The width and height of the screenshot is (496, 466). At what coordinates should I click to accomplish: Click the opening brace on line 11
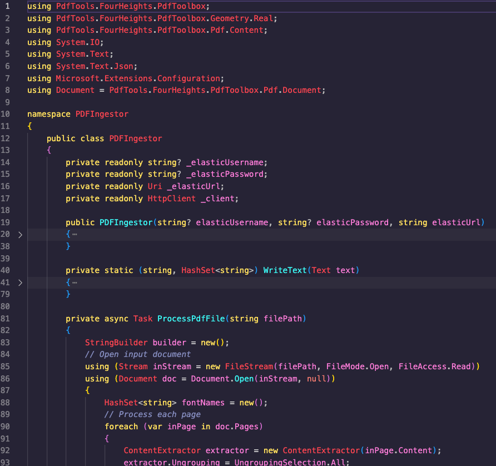(29, 126)
